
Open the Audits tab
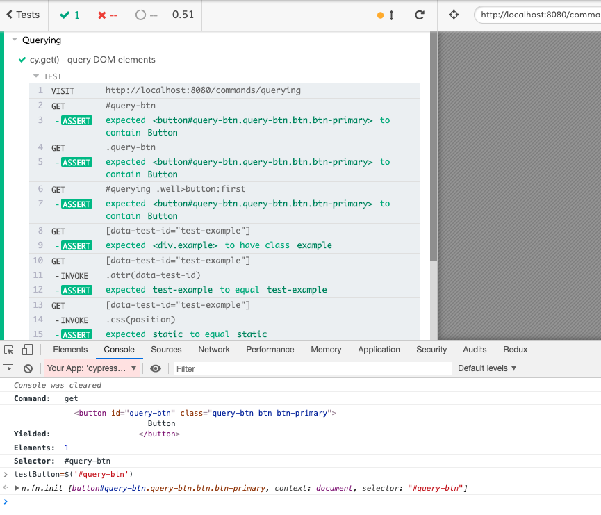pyautogui.click(x=475, y=350)
